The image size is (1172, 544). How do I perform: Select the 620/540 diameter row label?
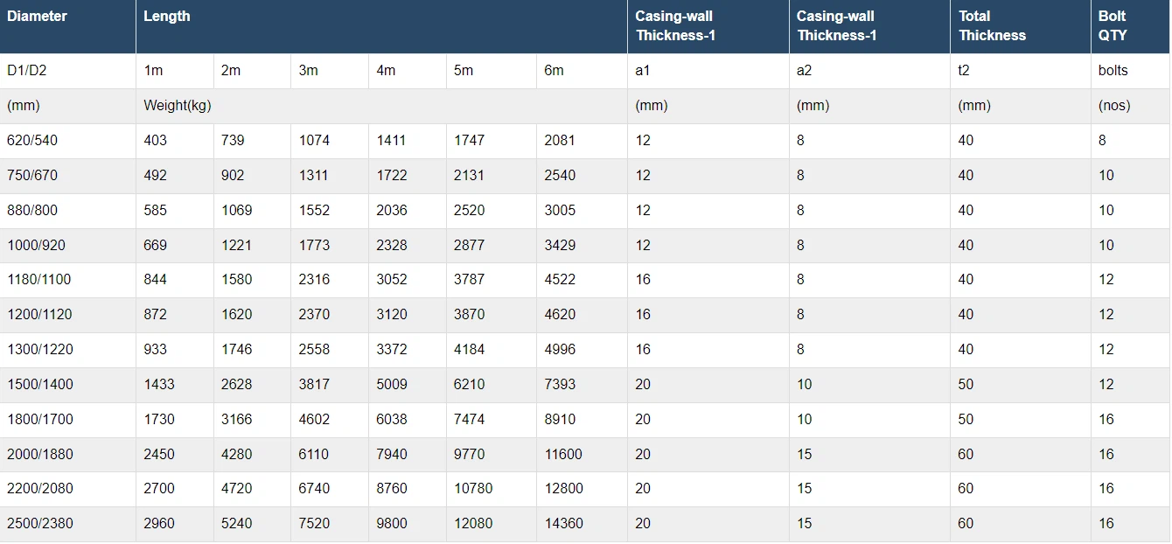(32, 141)
